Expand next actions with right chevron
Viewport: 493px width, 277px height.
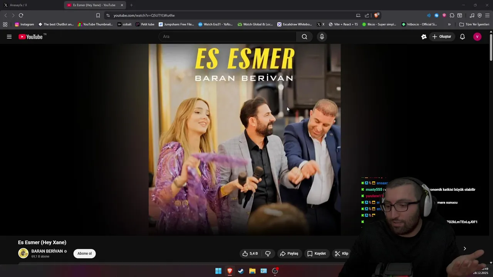click(465, 249)
